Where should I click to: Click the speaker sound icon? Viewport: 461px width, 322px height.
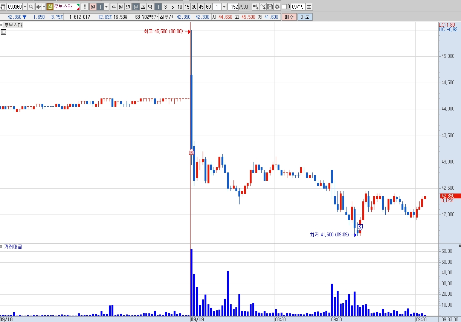pyautogui.click(x=38, y=7)
